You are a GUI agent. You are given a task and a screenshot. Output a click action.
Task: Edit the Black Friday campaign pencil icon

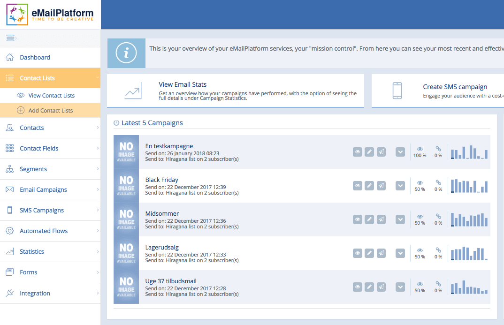click(369, 186)
